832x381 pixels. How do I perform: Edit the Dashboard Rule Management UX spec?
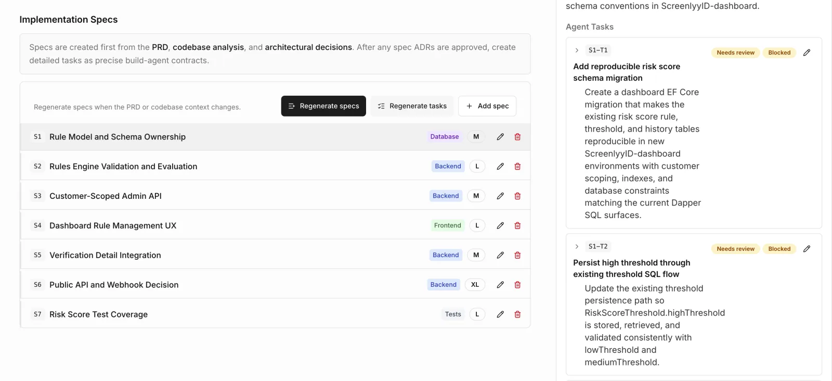[x=500, y=225]
